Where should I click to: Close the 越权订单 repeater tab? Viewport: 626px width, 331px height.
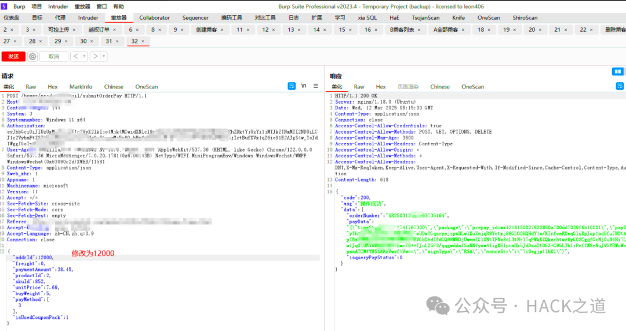coord(115,30)
